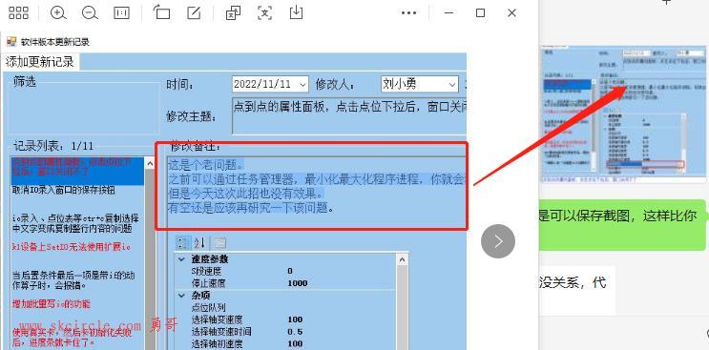
Task: Select record 取消IO录入窗口的保存按钮
Action: 63,191
